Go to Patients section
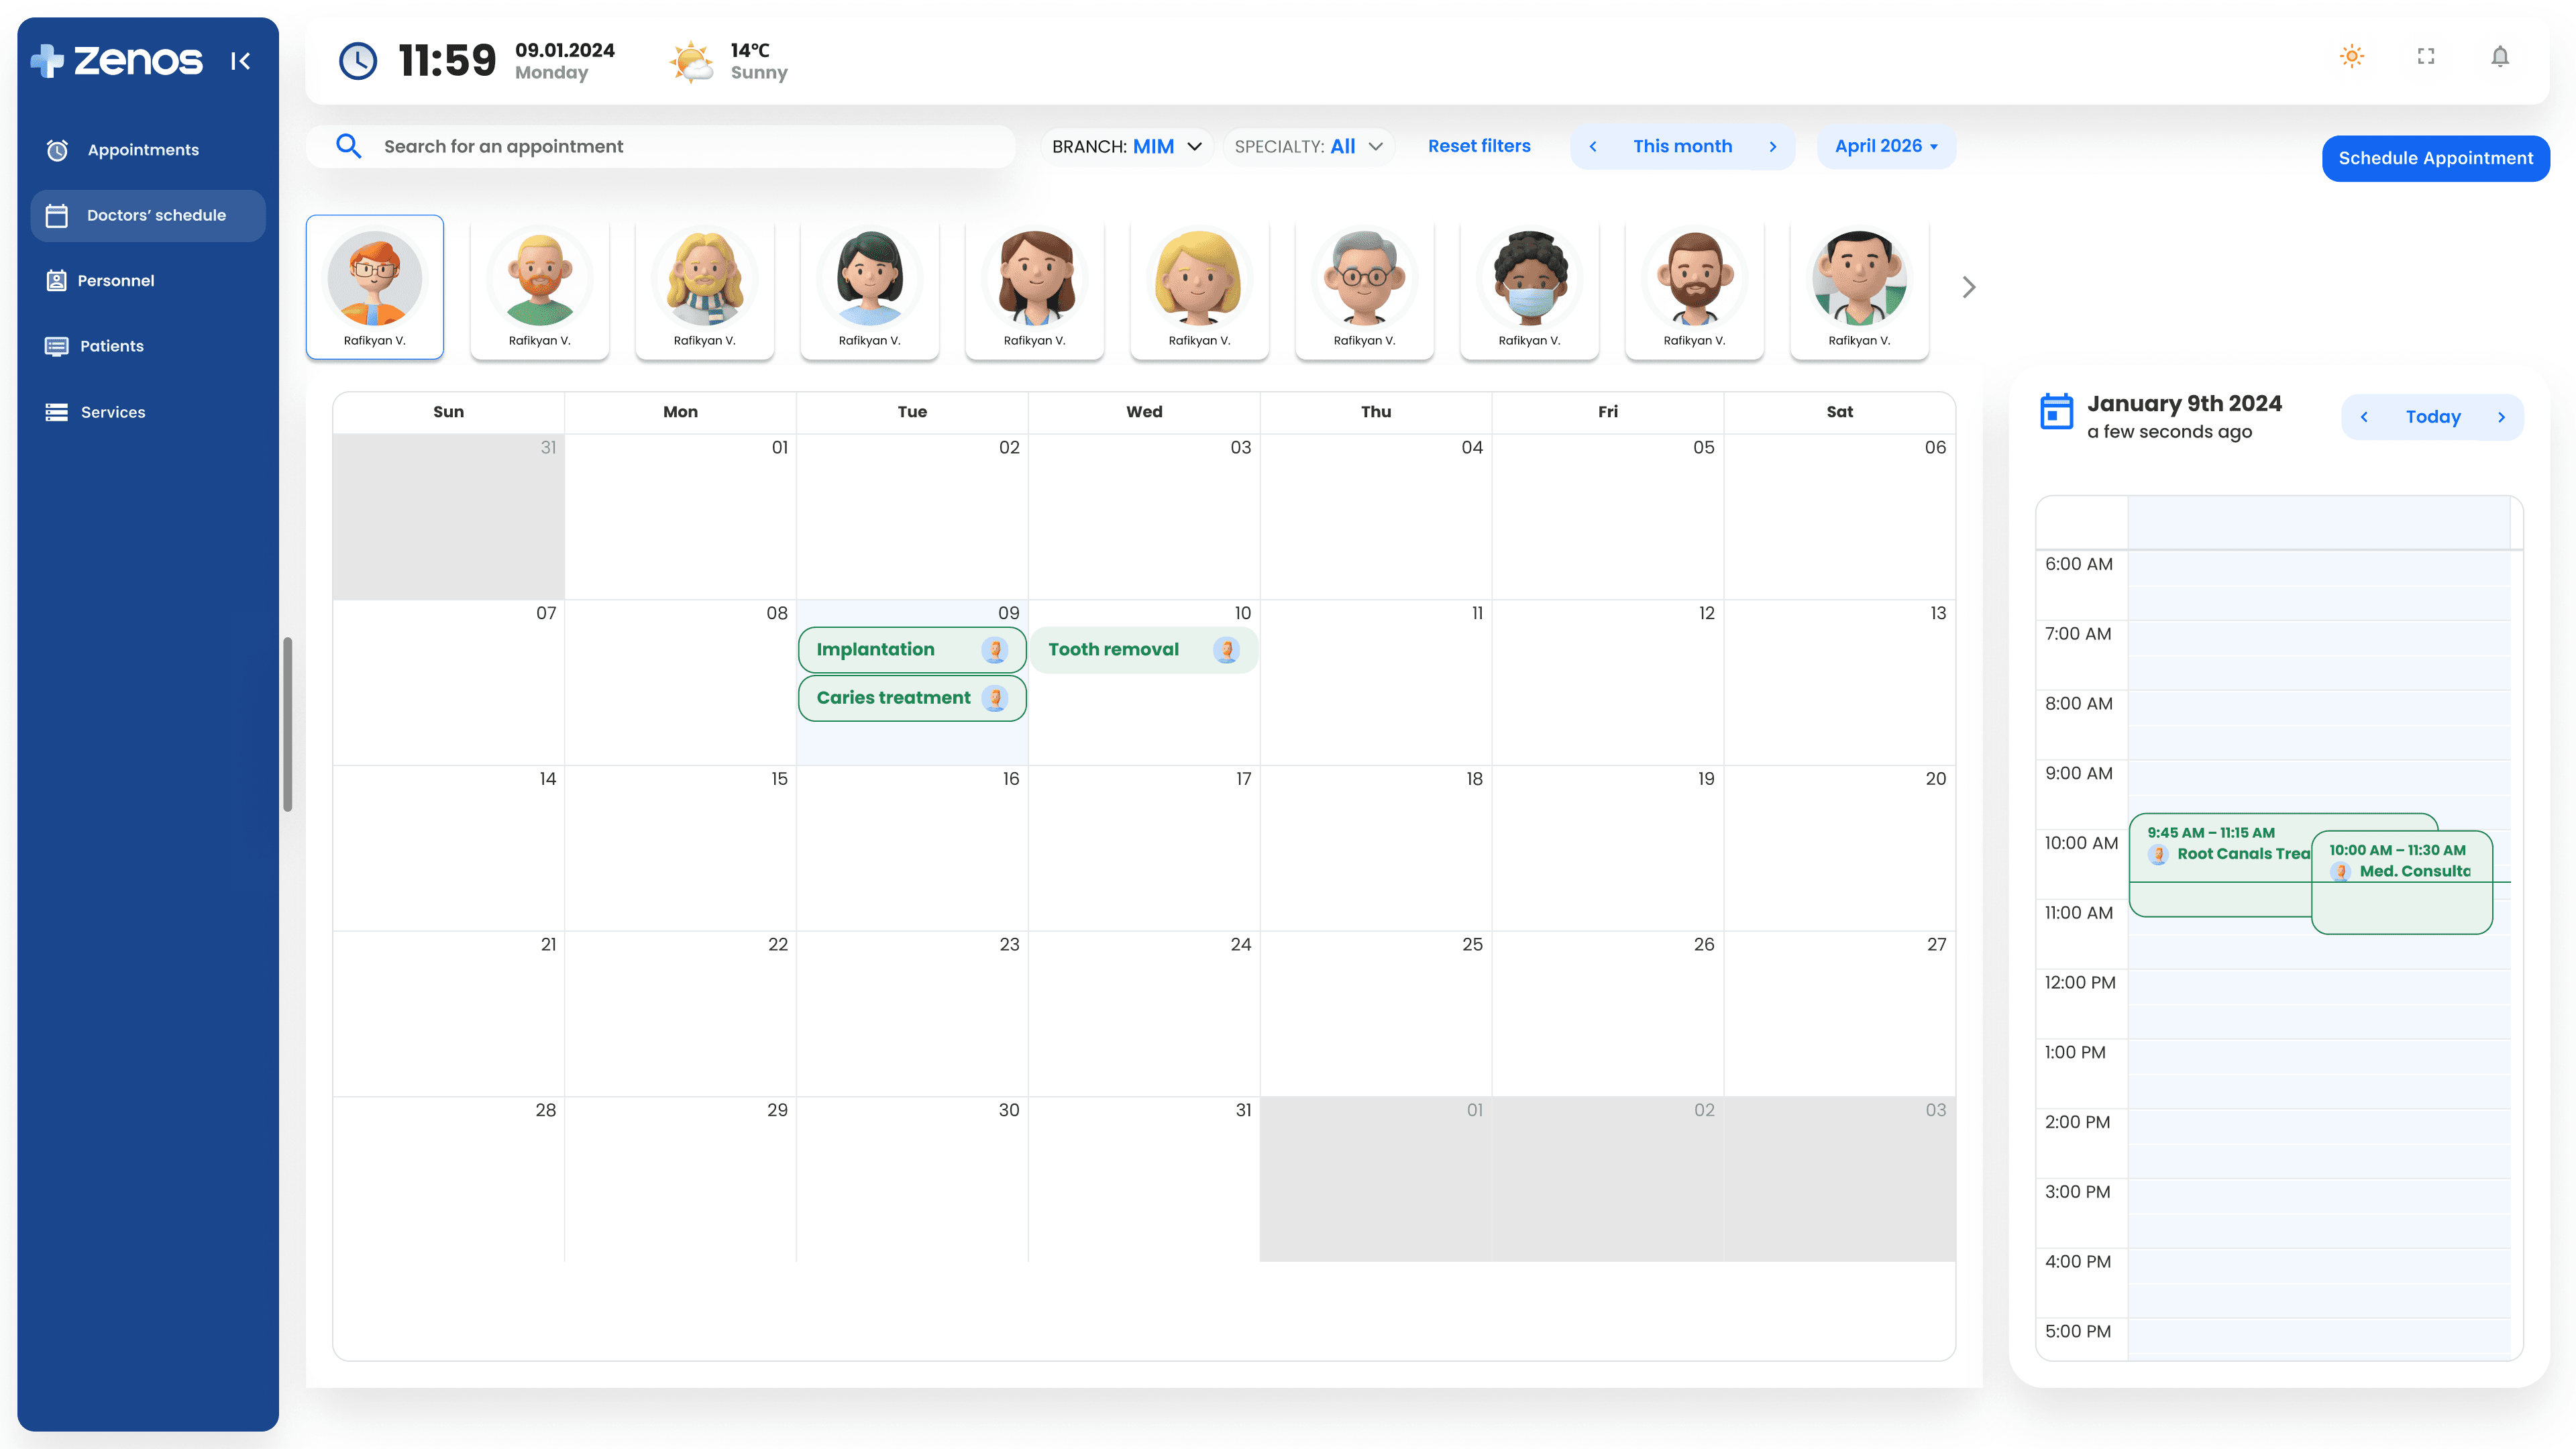This screenshot has width=2576, height=1449. click(112, 346)
